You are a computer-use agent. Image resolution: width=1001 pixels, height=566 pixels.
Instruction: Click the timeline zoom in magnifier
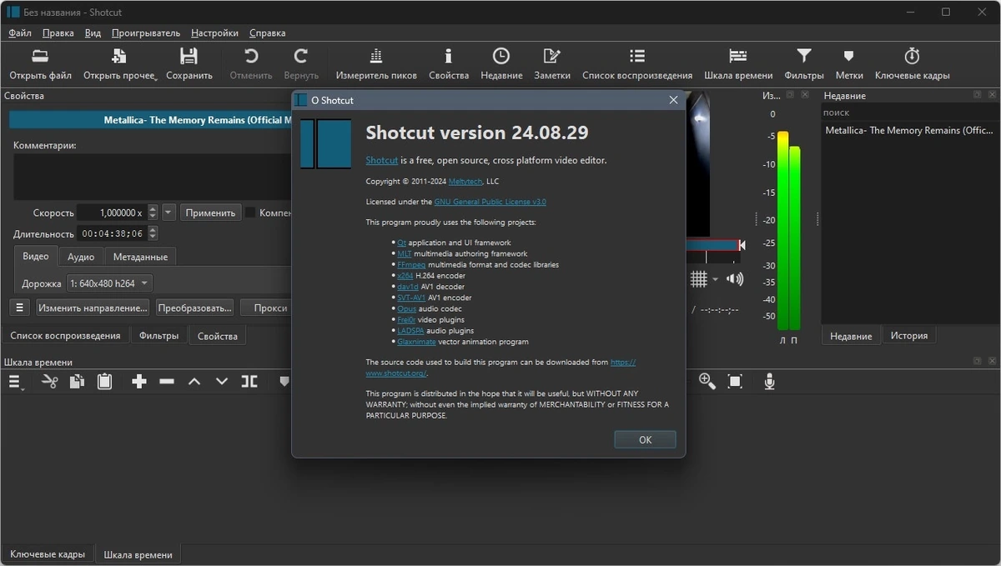coord(707,381)
